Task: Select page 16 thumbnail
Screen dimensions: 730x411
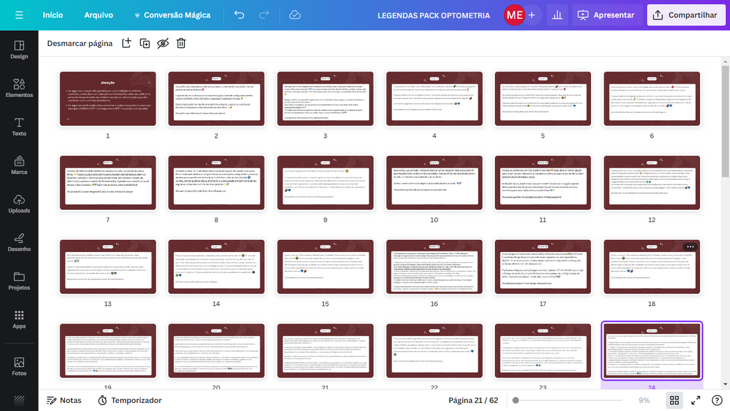Action: click(x=434, y=267)
